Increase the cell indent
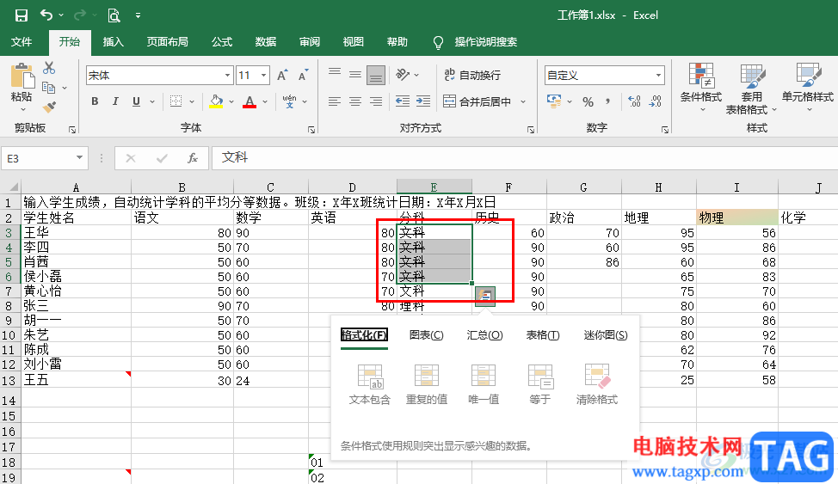The height and width of the screenshot is (484, 838). pyautogui.click(x=422, y=101)
